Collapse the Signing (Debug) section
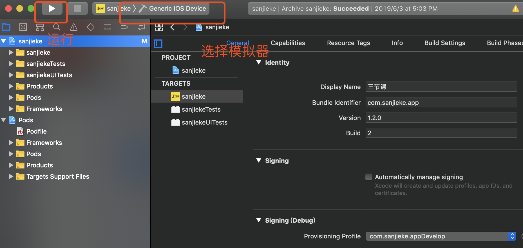Image resolution: width=523 pixels, height=248 pixels. [x=259, y=220]
